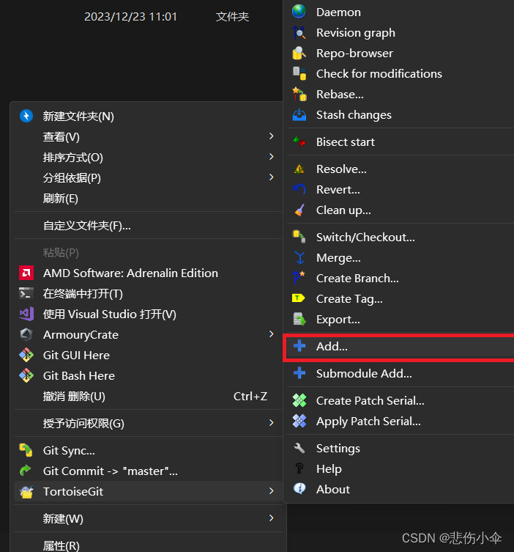Screen dimensions: 514x552
Task: Click the Git GUI Here icon
Action: pyautogui.click(x=26, y=355)
